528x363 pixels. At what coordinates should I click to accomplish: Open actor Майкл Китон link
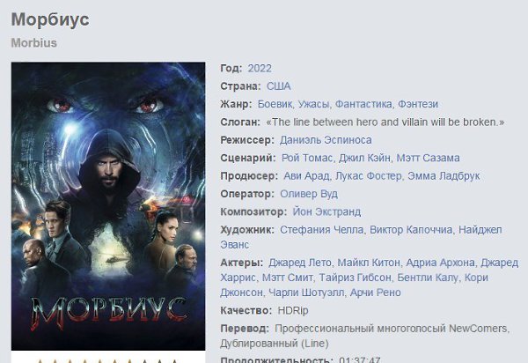point(369,263)
